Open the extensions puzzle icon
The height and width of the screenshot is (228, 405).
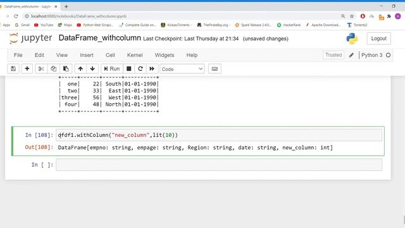[x=389, y=16]
